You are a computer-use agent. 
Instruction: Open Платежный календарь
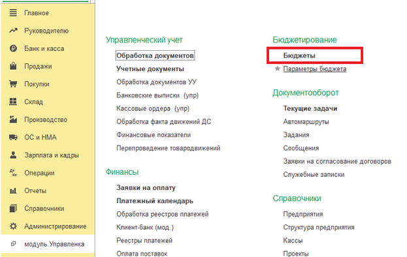coord(155,201)
